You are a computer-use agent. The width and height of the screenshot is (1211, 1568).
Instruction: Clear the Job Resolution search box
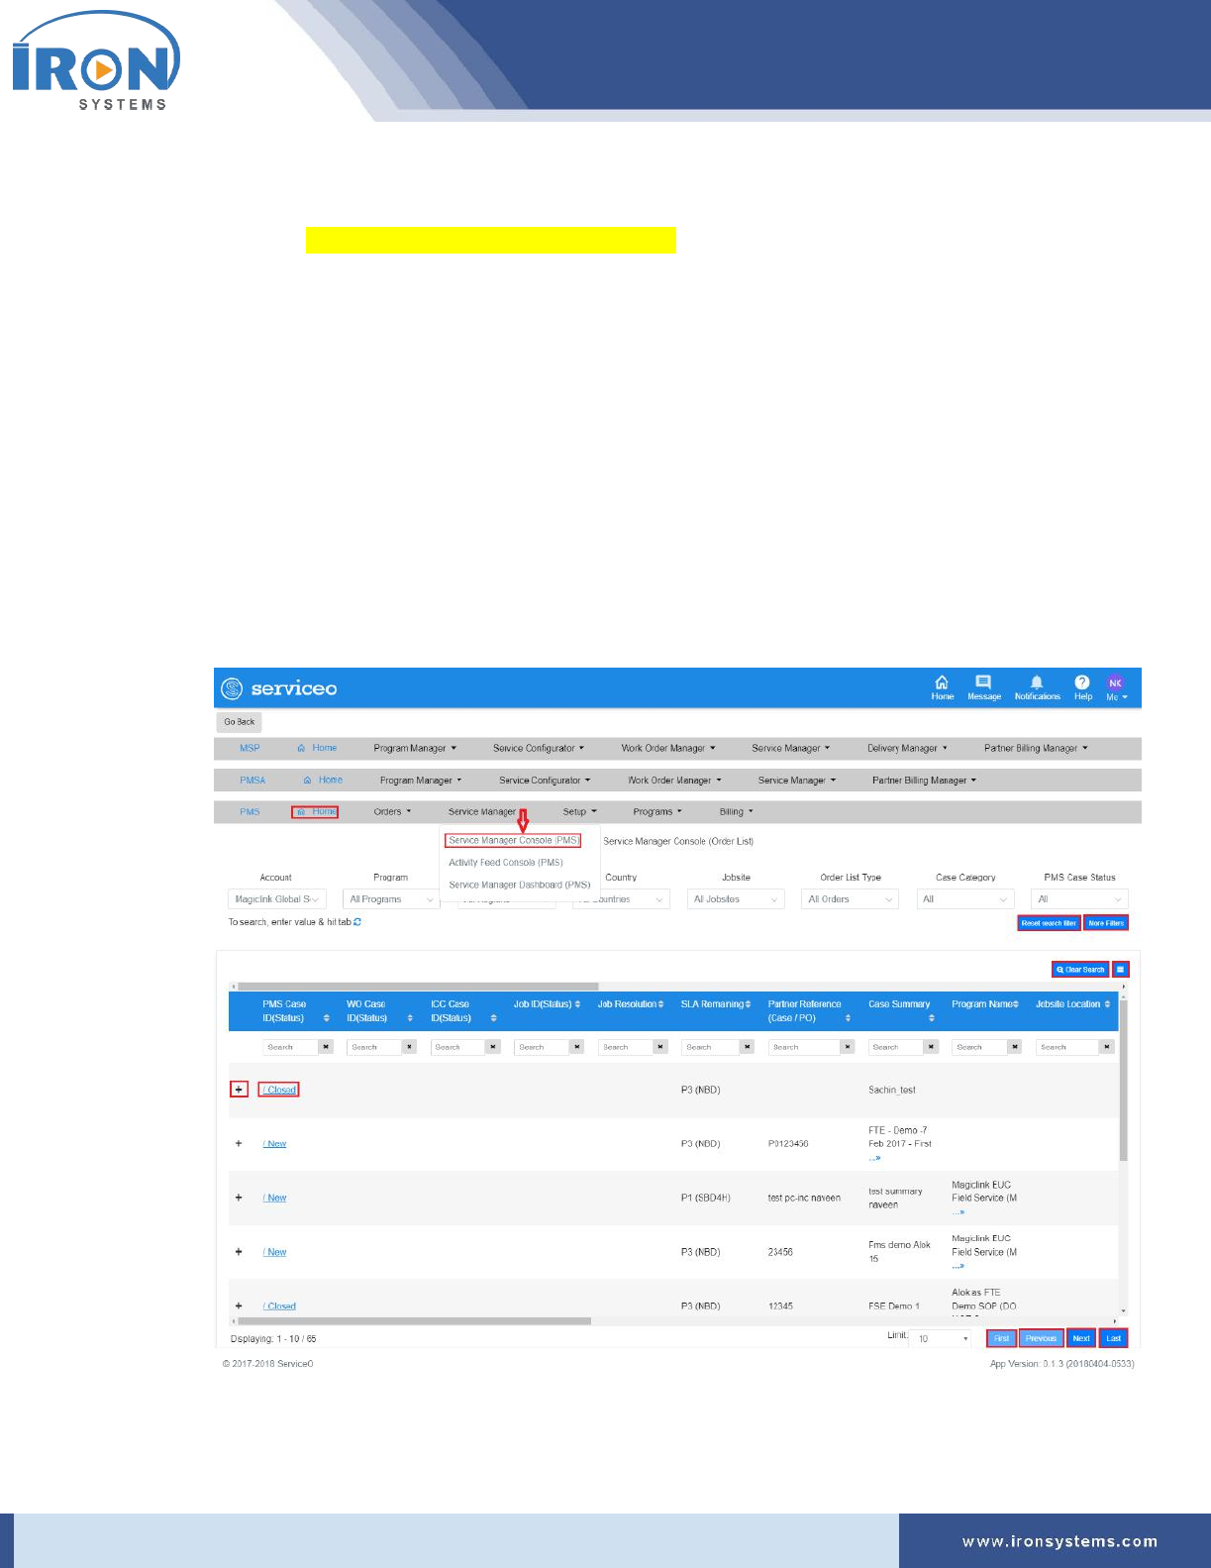coord(660,1047)
